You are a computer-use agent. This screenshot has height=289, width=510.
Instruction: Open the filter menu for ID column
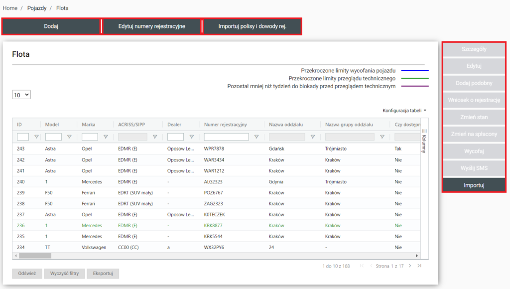coord(36,137)
